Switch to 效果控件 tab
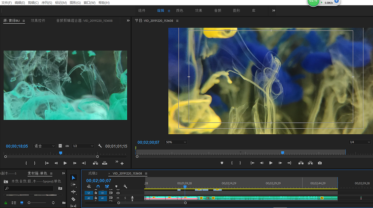Image resolution: width=373 pixels, height=208 pixels. (x=38, y=21)
